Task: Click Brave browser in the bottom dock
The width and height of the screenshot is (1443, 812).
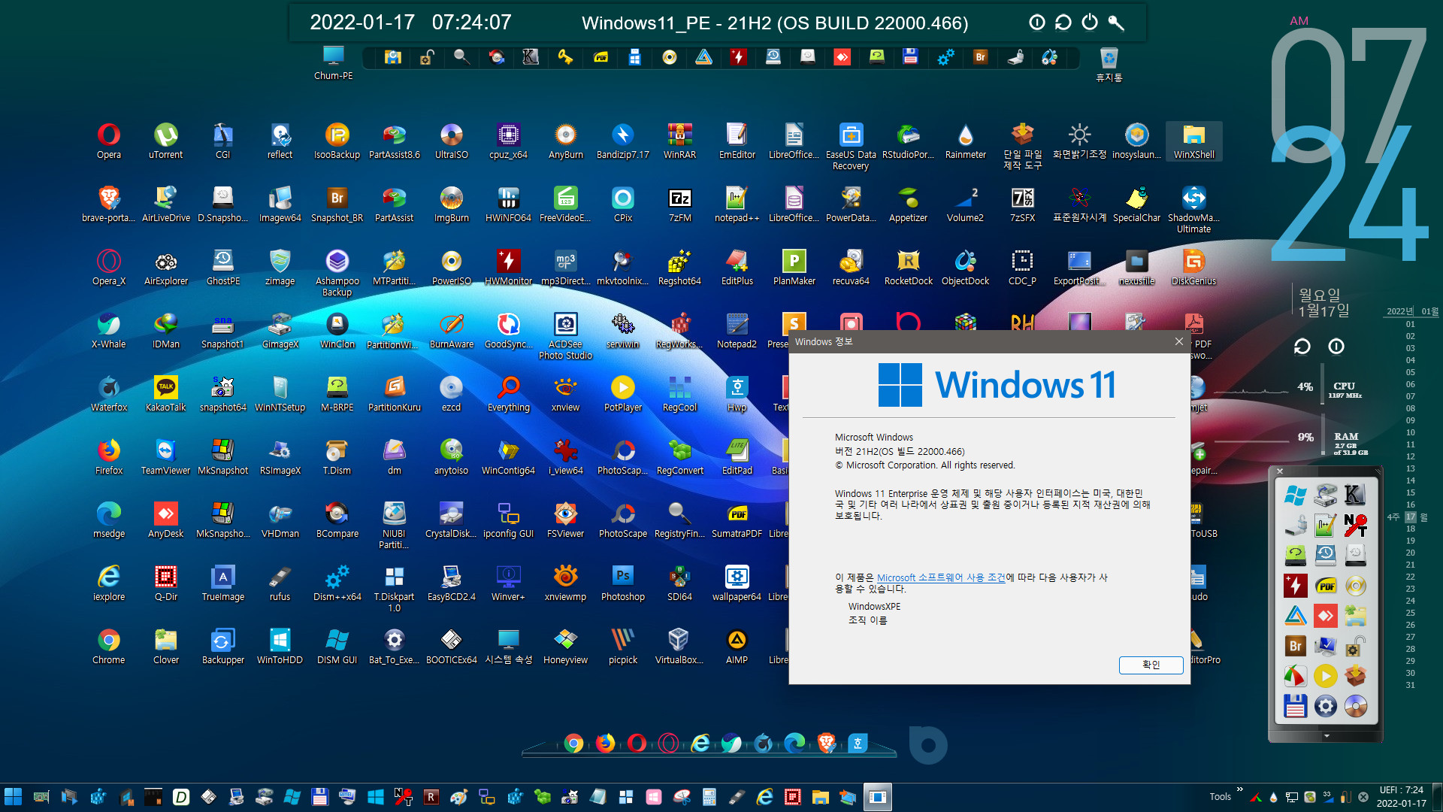Action: tap(827, 743)
